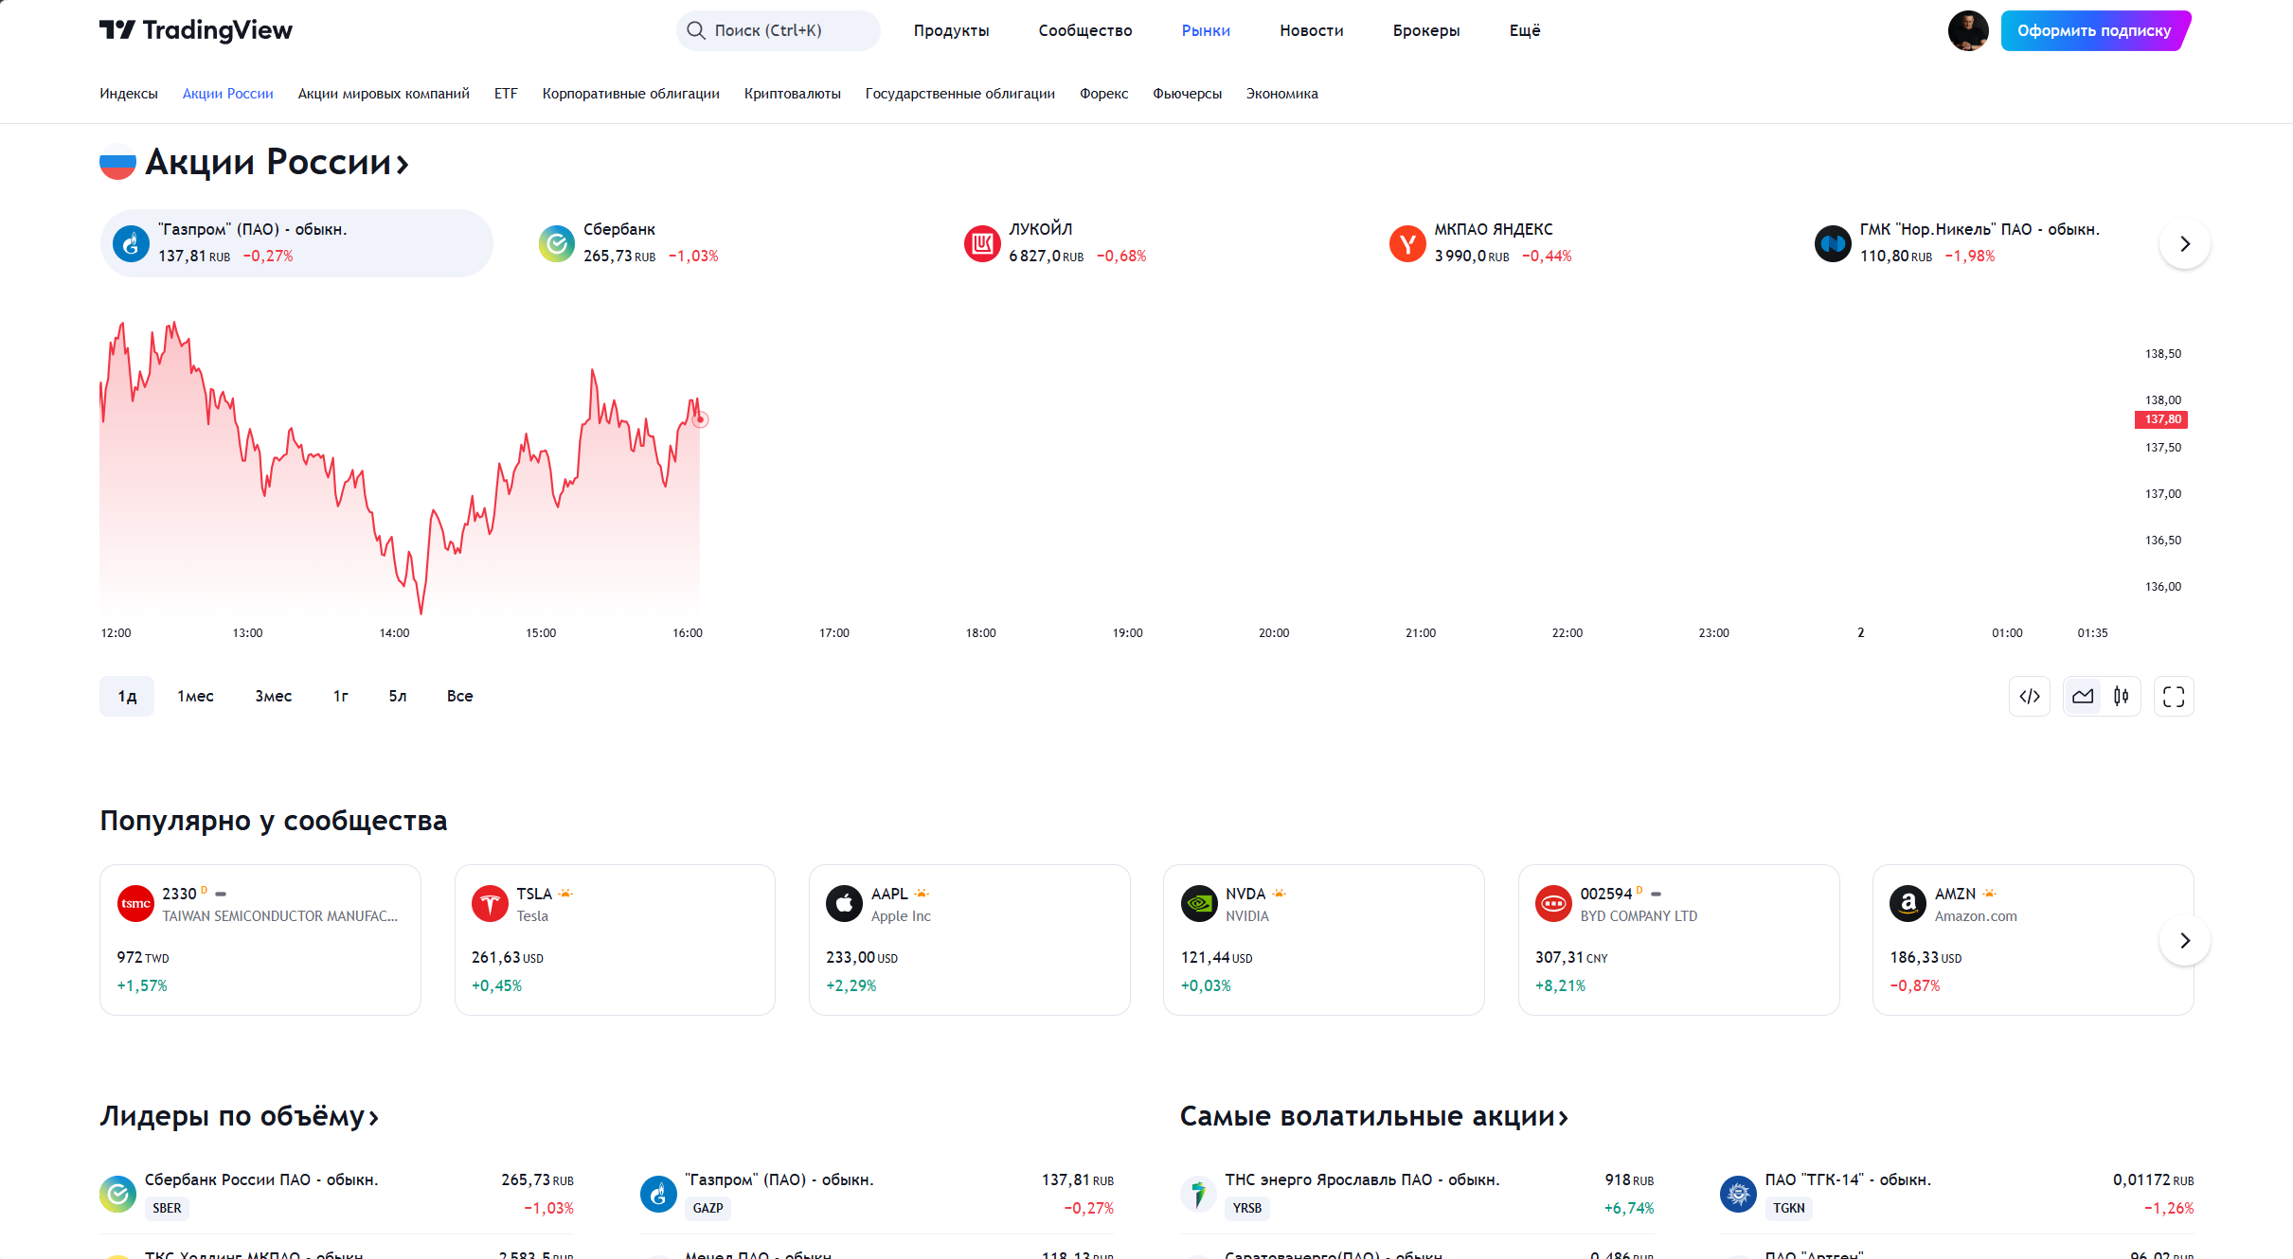Go to ETF section
This screenshot has height=1259, width=2293.
click(506, 94)
